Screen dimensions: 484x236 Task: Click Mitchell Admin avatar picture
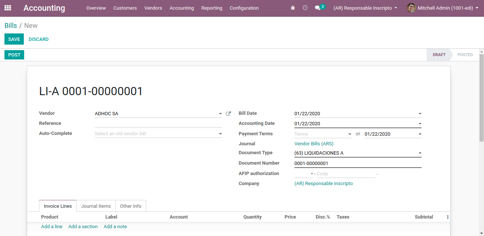pos(411,8)
